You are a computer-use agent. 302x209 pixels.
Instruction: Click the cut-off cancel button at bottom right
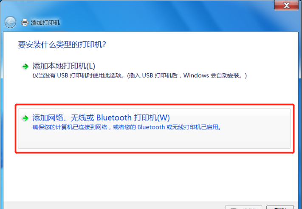pyautogui.click(x=280, y=207)
